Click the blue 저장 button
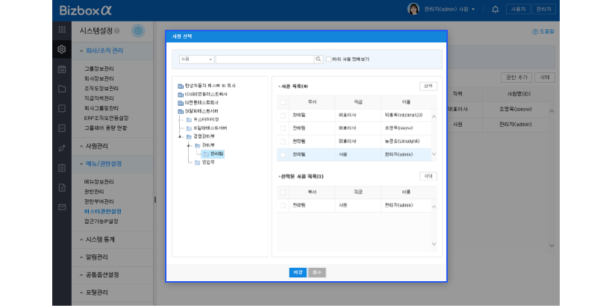The image size is (612, 308). point(298,272)
